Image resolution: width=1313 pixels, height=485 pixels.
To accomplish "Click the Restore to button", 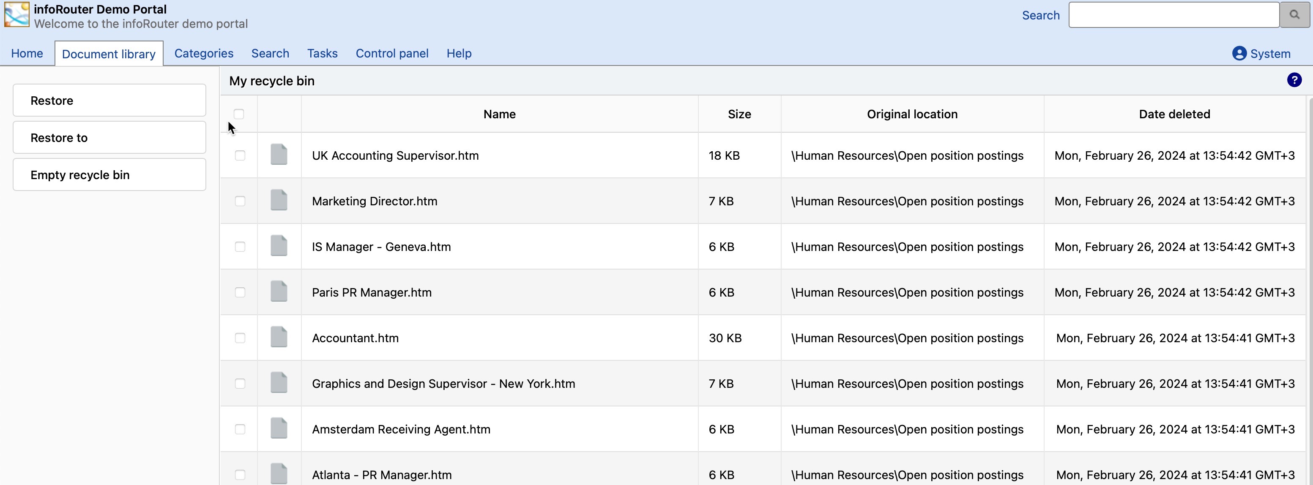I will [x=109, y=138].
